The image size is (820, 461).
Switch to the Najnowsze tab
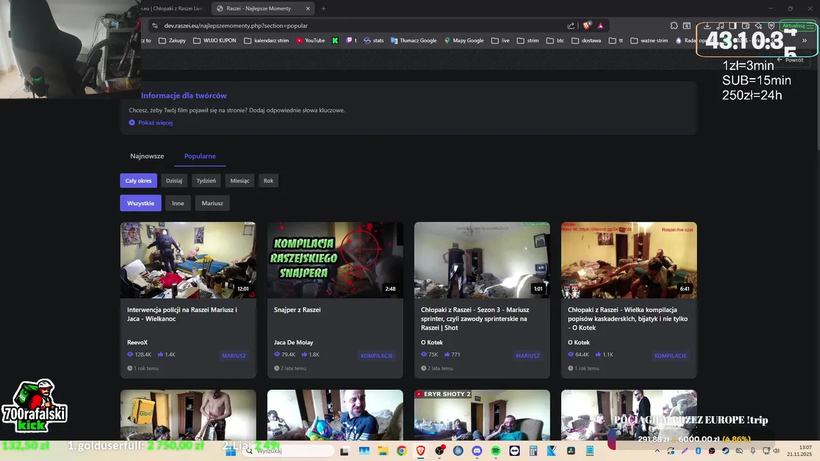pyautogui.click(x=147, y=156)
